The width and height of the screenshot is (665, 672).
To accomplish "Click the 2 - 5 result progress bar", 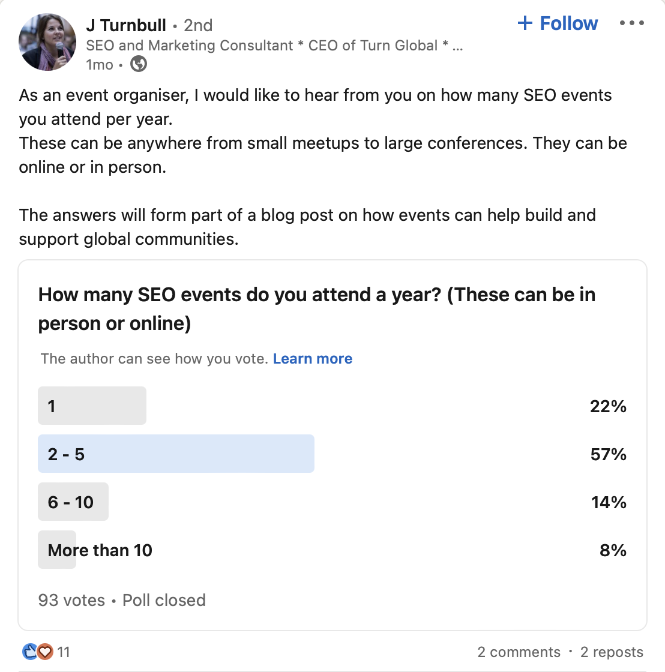I will (176, 454).
